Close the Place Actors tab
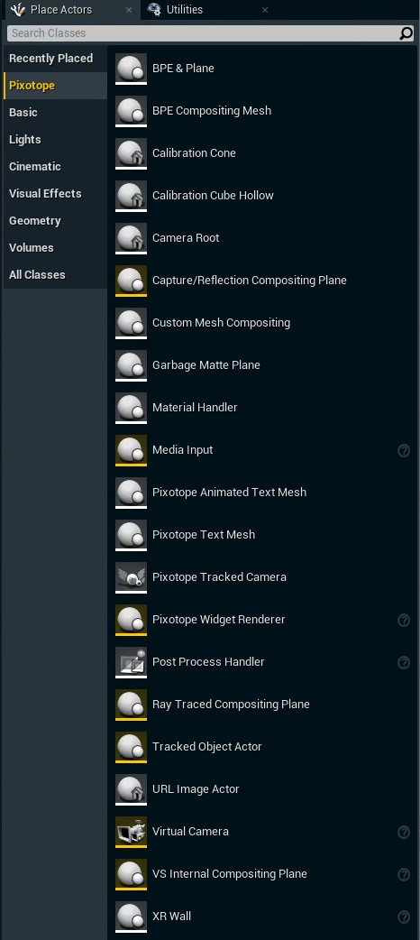420x940 pixels. pos(129,10)
